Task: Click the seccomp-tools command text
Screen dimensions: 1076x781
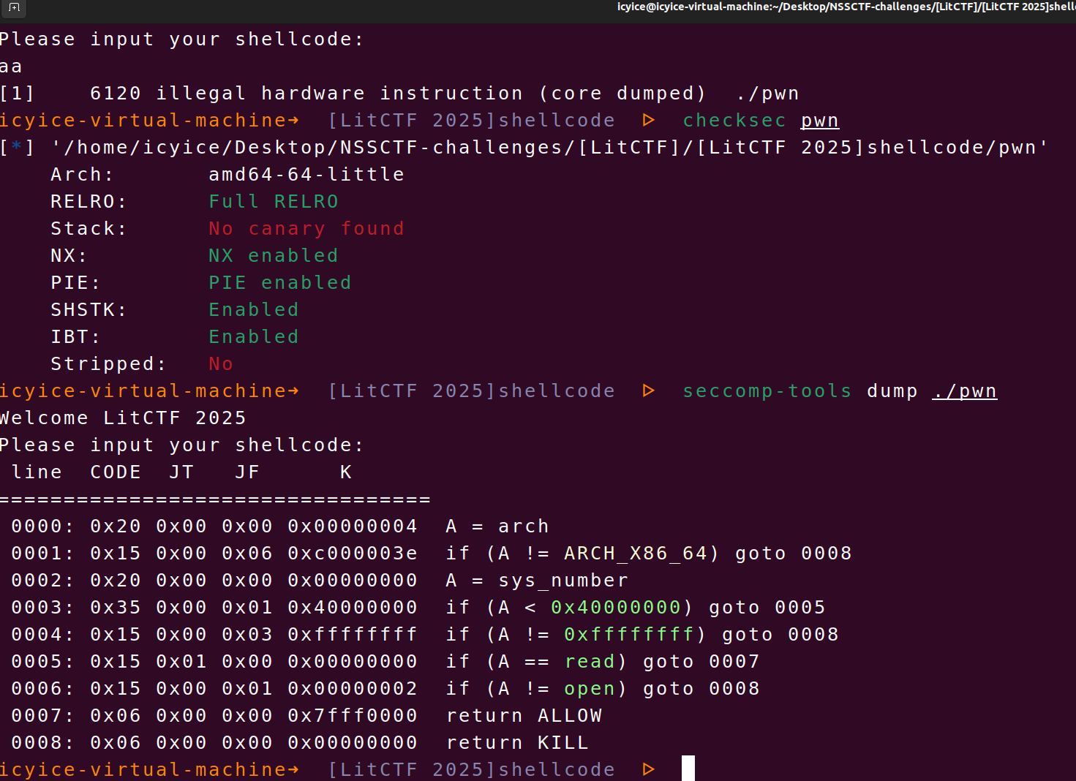Action: pyautogui.click(x=767, y=390)
